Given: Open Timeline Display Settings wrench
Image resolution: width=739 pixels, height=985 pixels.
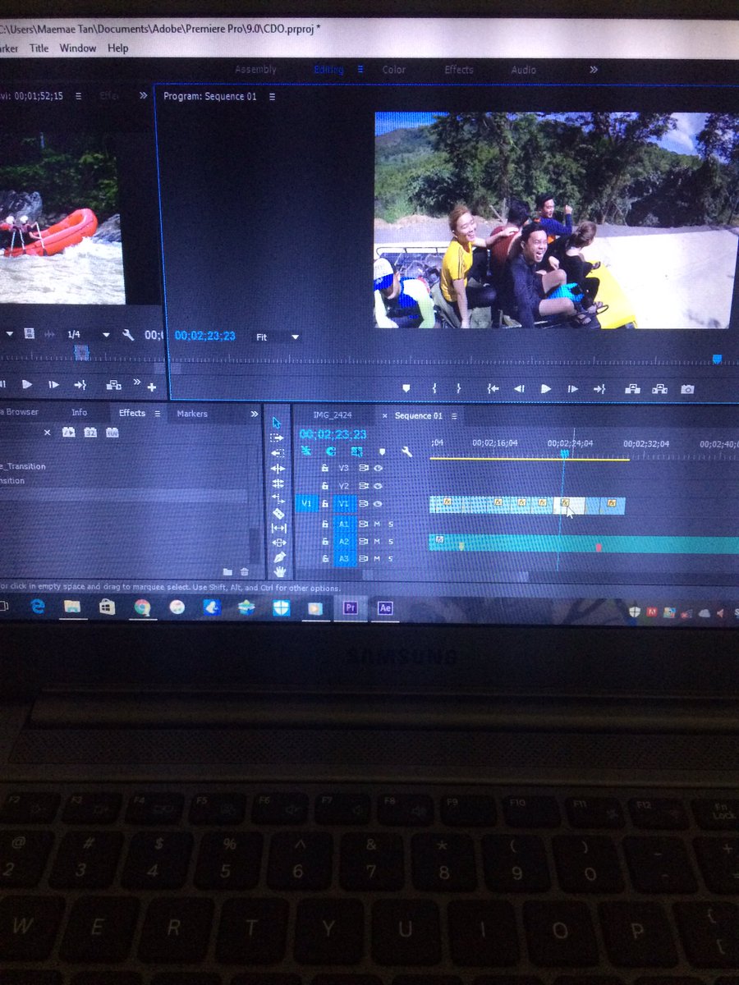Looking at the screenshot, I should [406, 451].
